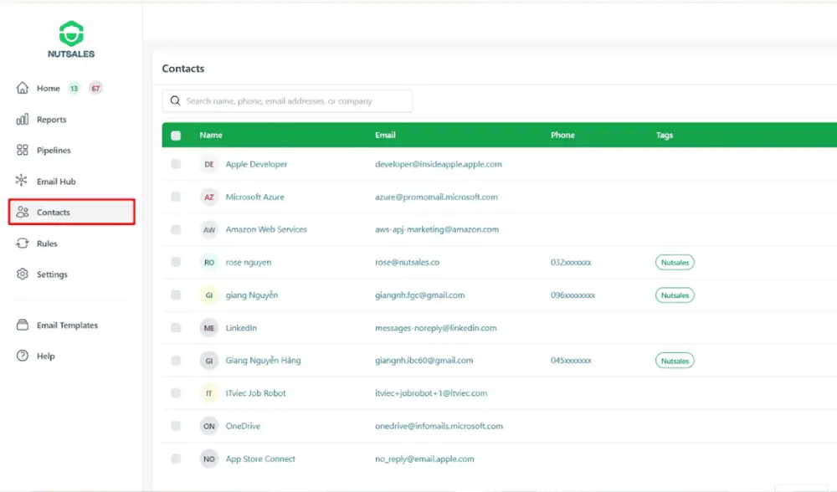Viewport: 837px width, 492px height.
Task: Open Help via the question mark icon
Action: tap(23, 356)
